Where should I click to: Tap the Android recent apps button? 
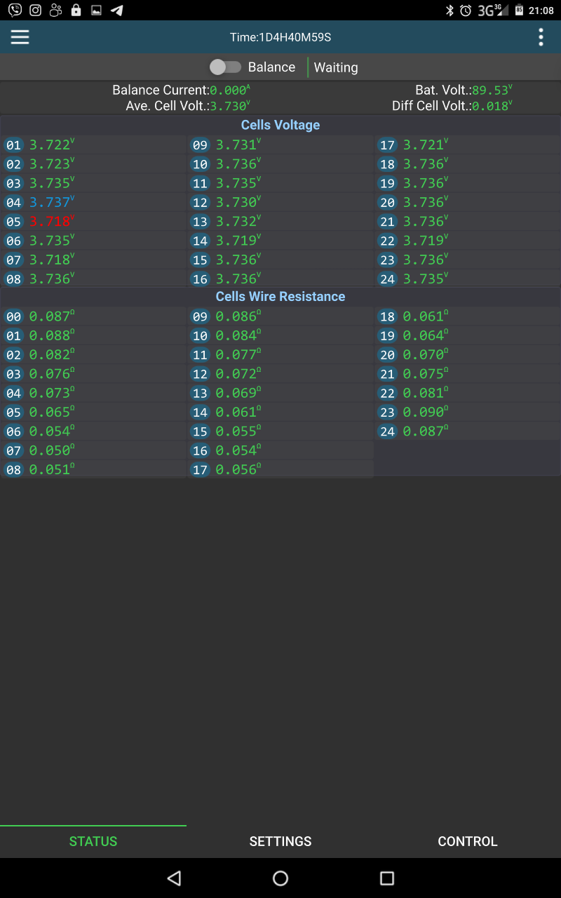386,878
